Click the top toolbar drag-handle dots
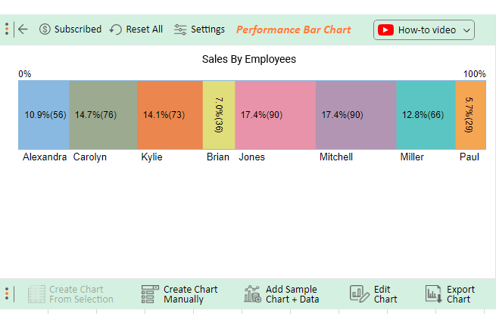This screenshot has width=496, height=329. coord(7,29)
